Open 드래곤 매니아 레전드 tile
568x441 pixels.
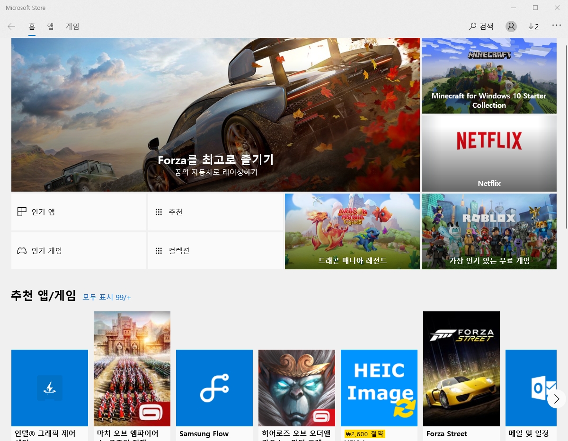pos(352,231)
